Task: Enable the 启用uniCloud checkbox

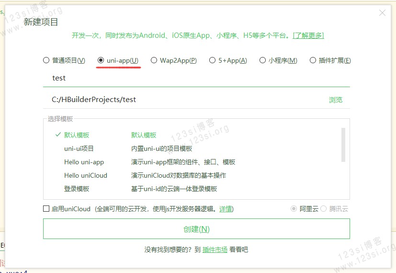Action: click(46, 209)
